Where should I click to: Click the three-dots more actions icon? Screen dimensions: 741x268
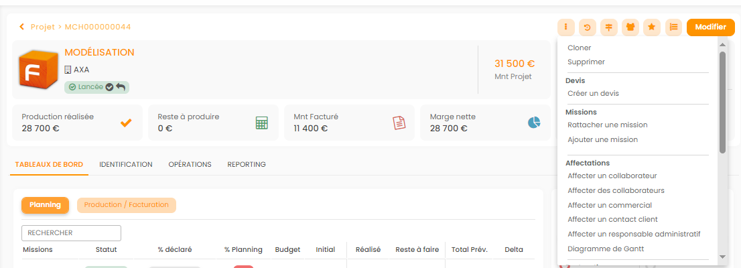pos(565,27)
